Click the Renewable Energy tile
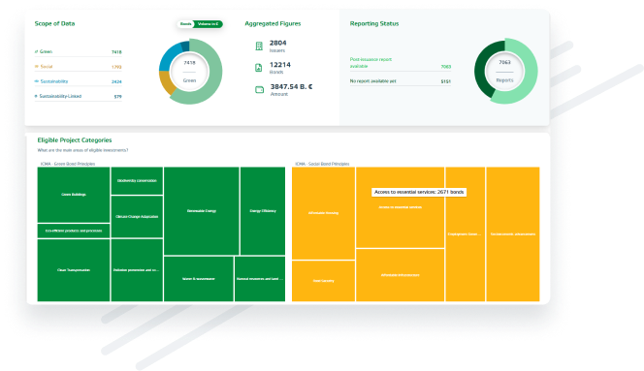644x371 pixels. (x=202, y=211)
